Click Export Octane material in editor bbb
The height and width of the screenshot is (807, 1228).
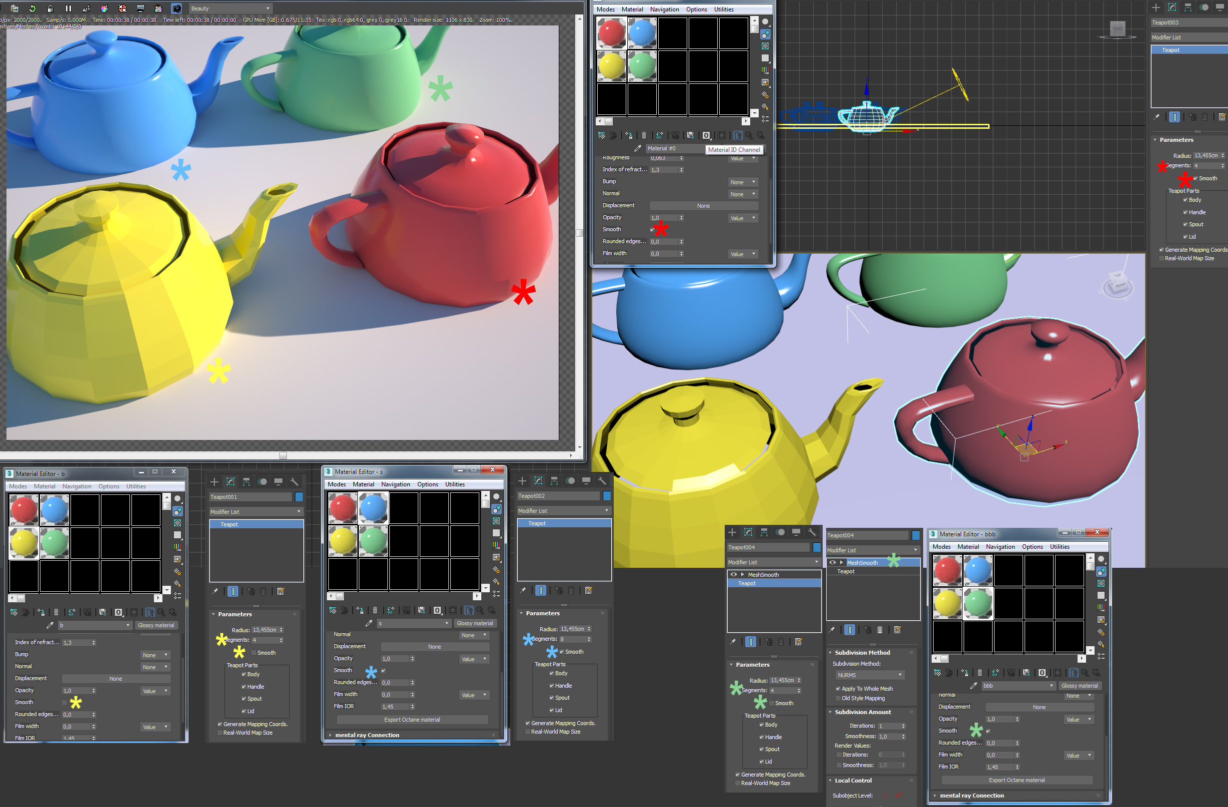coord(1016,780)
